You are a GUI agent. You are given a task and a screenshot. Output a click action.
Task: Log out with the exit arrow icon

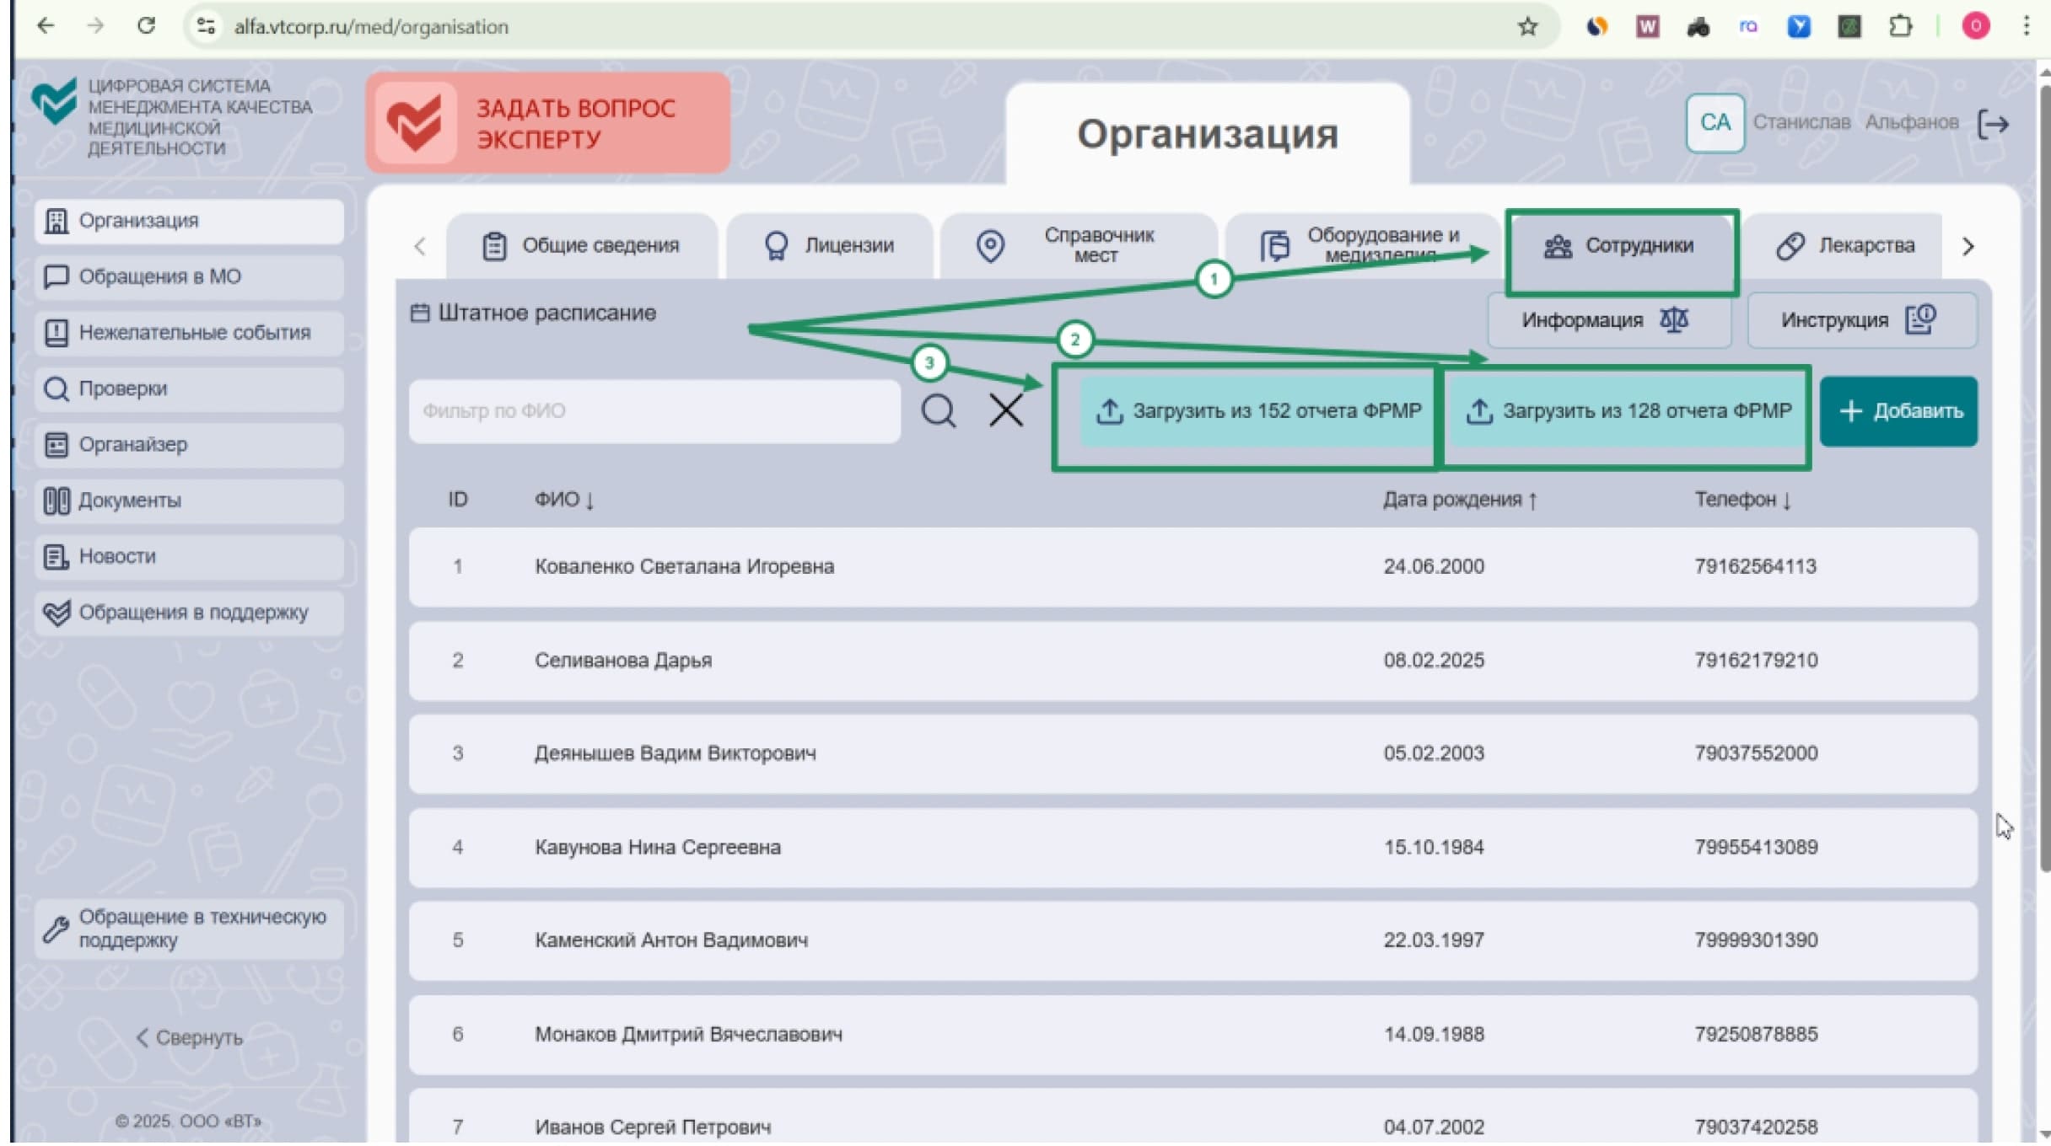point(1994,124)
